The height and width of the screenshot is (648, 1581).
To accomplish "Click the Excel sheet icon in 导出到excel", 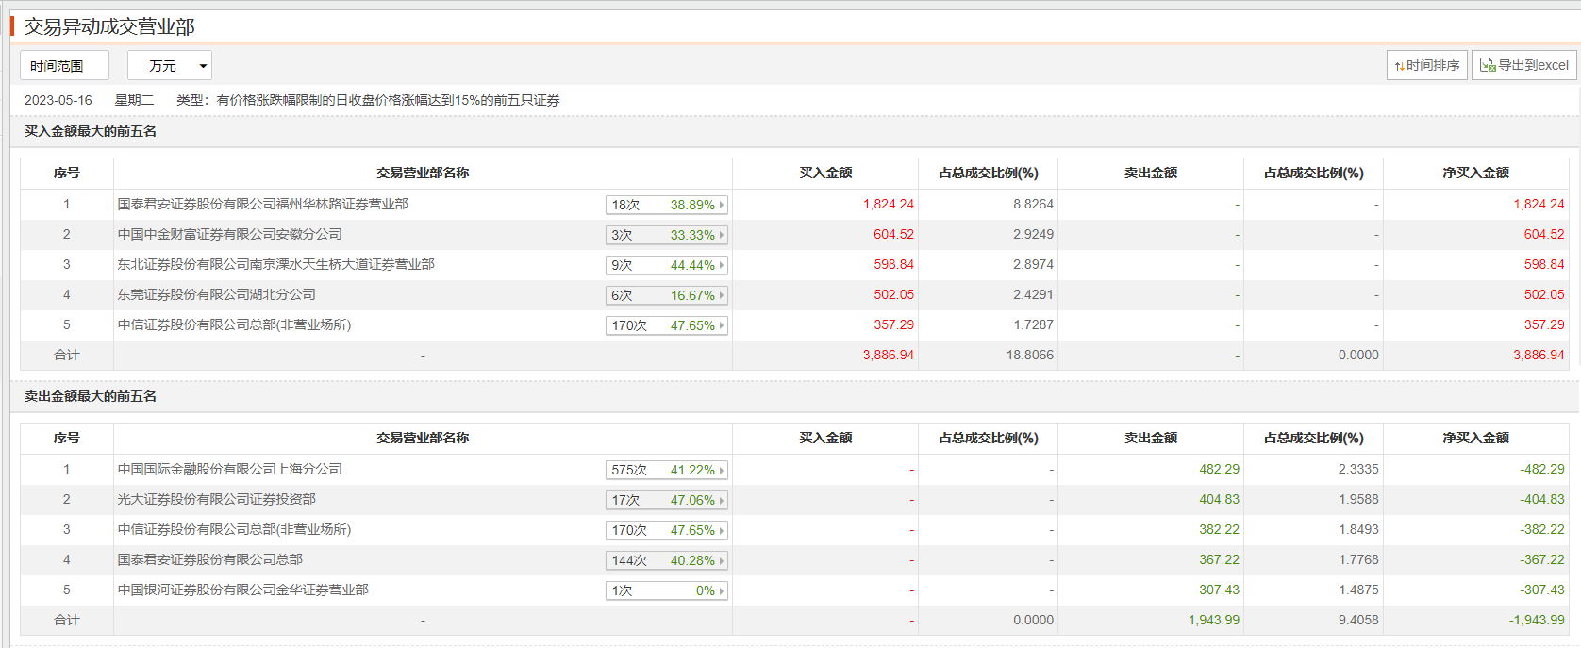I will click(1488, 65).
